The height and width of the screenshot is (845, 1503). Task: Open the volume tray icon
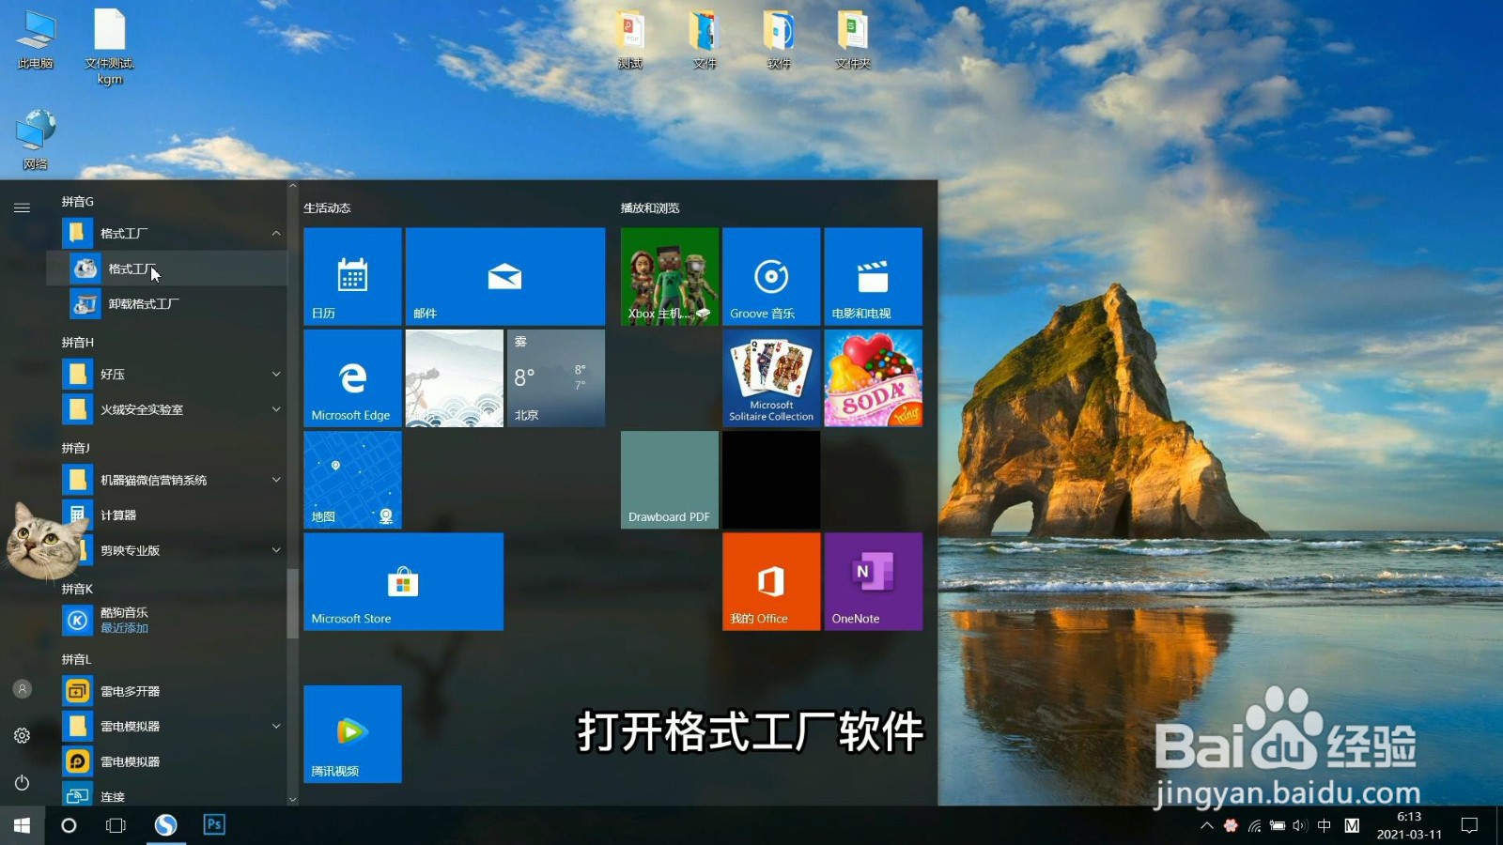click(x=1300, y=826)
